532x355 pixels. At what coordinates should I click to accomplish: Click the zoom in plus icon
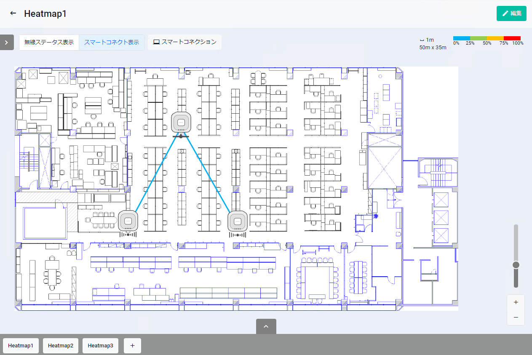pyautogui.click(x=516, y=302)
